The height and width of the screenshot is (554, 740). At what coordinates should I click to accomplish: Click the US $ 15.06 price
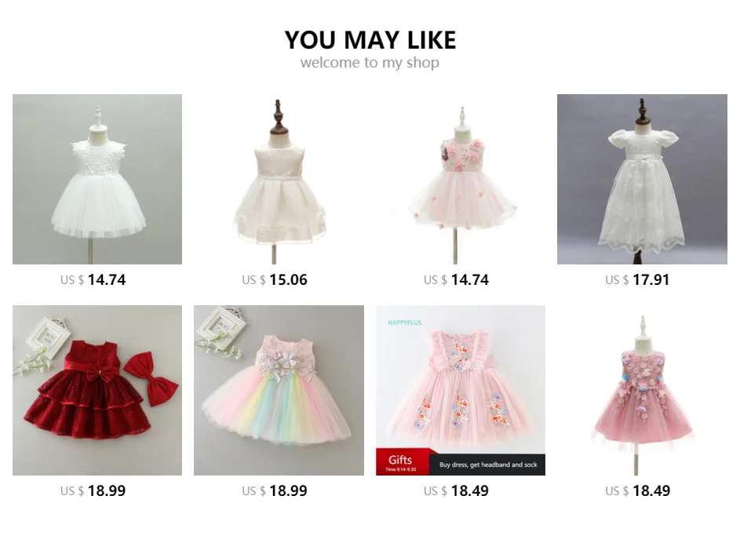pyautogui.click(x=275, y=280)
